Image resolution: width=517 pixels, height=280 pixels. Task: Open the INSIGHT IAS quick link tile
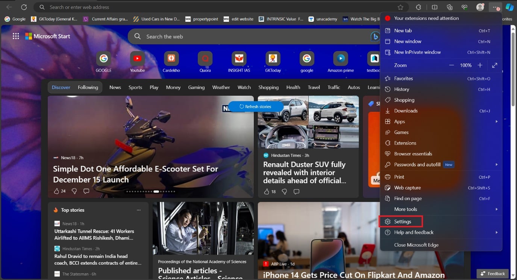239,62
